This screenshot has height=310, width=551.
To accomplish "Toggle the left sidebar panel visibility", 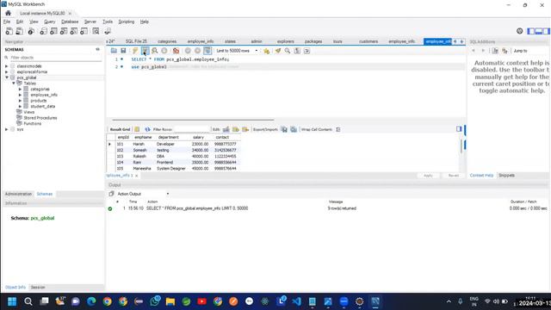I will (x=531, y=31).
